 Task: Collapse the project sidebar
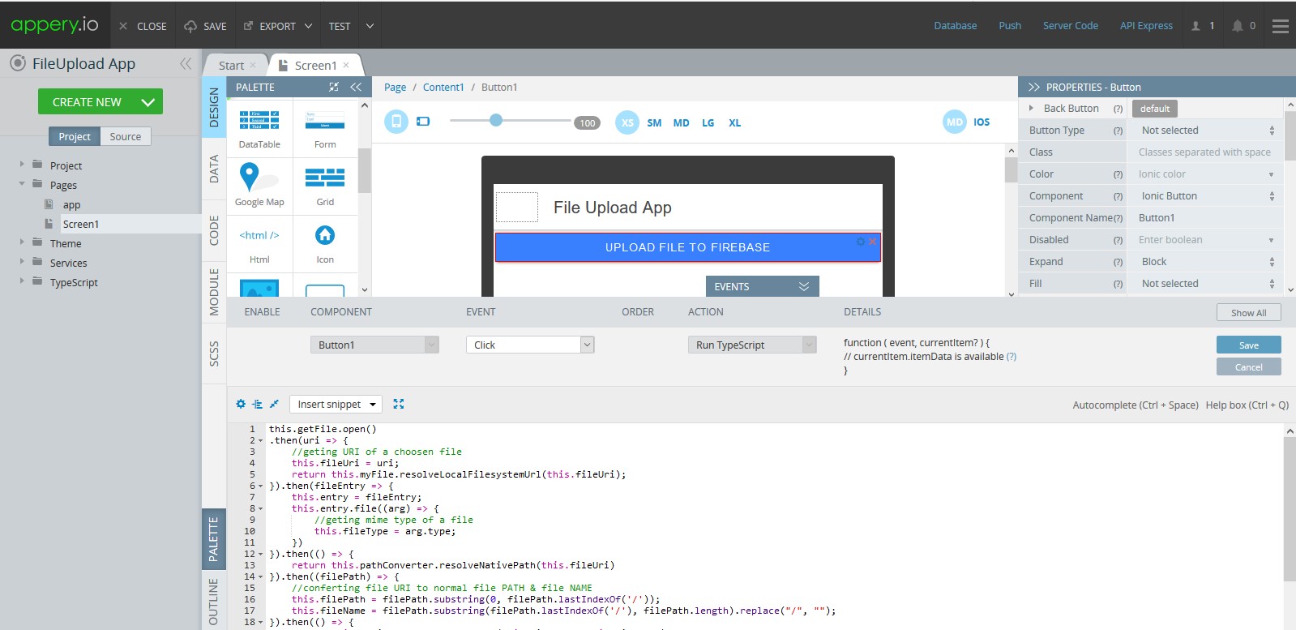[x=186, y=63]
